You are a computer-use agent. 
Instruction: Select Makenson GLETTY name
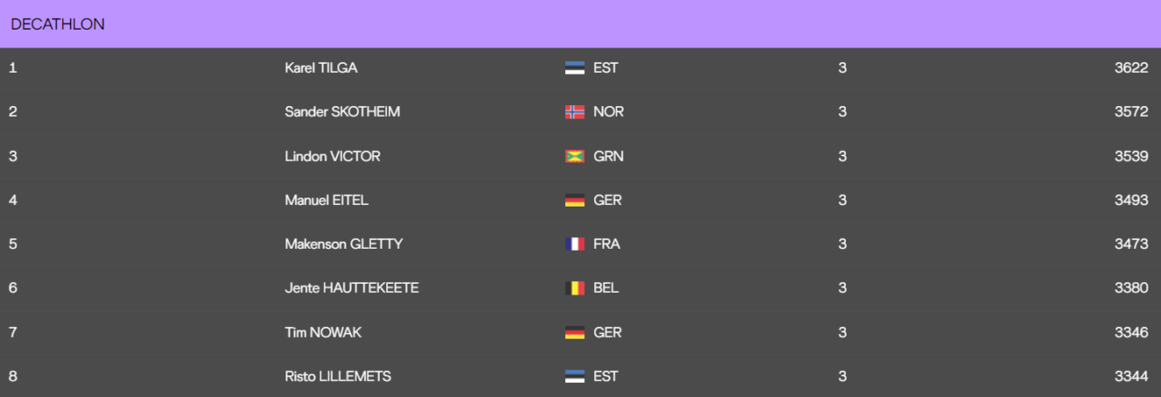344,243
